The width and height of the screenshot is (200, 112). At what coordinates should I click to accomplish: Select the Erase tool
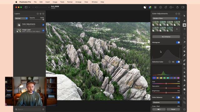(184, 55)
